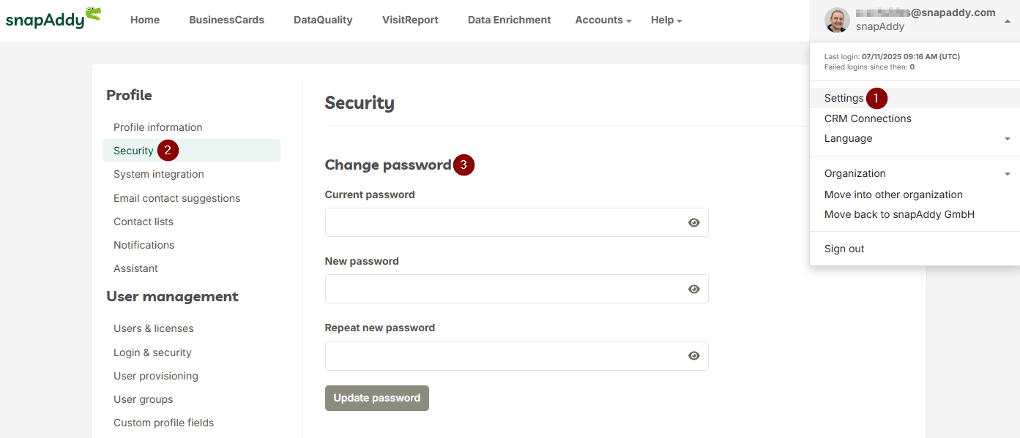Expand the Accounts dropdown in the navbar
The width and height of the screenshot is (1020, 438).
[x=603, y=20]
